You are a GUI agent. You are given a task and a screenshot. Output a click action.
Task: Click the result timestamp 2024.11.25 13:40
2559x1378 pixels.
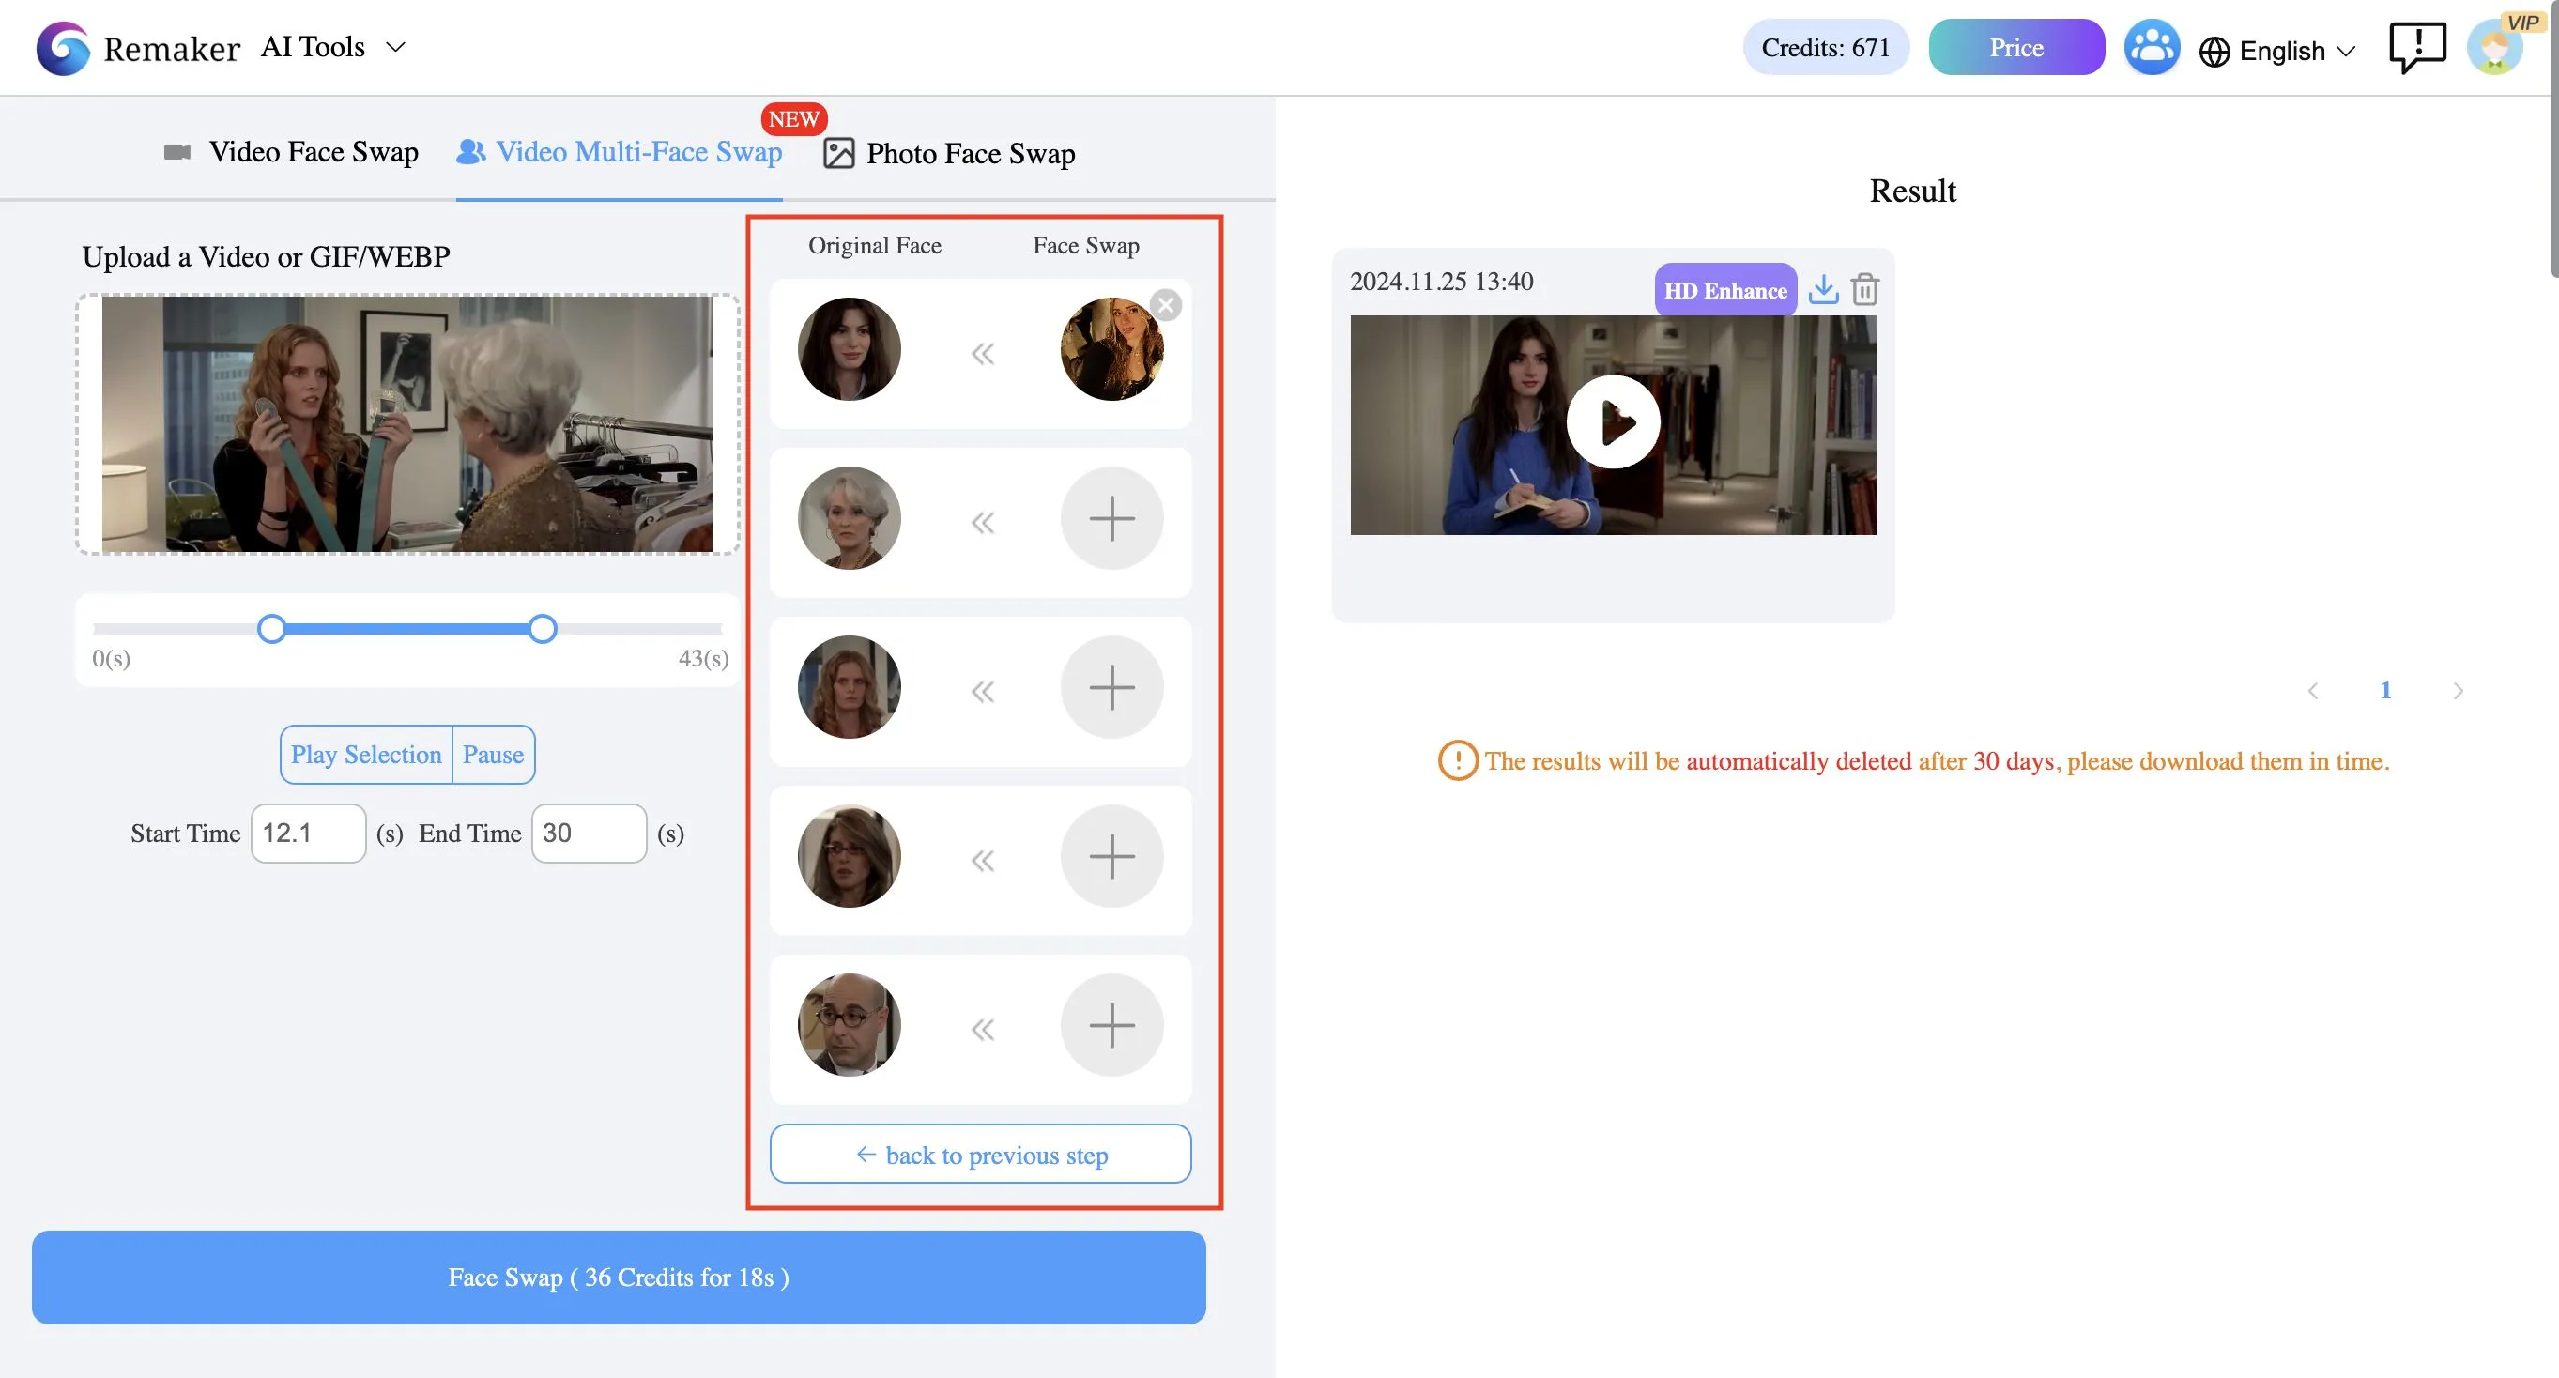point(1441,282)
